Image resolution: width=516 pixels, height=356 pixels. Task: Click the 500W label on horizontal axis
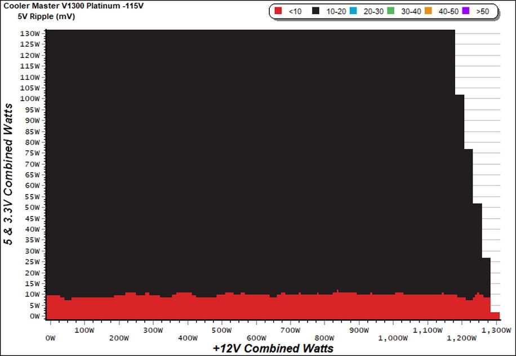point(221,330)
